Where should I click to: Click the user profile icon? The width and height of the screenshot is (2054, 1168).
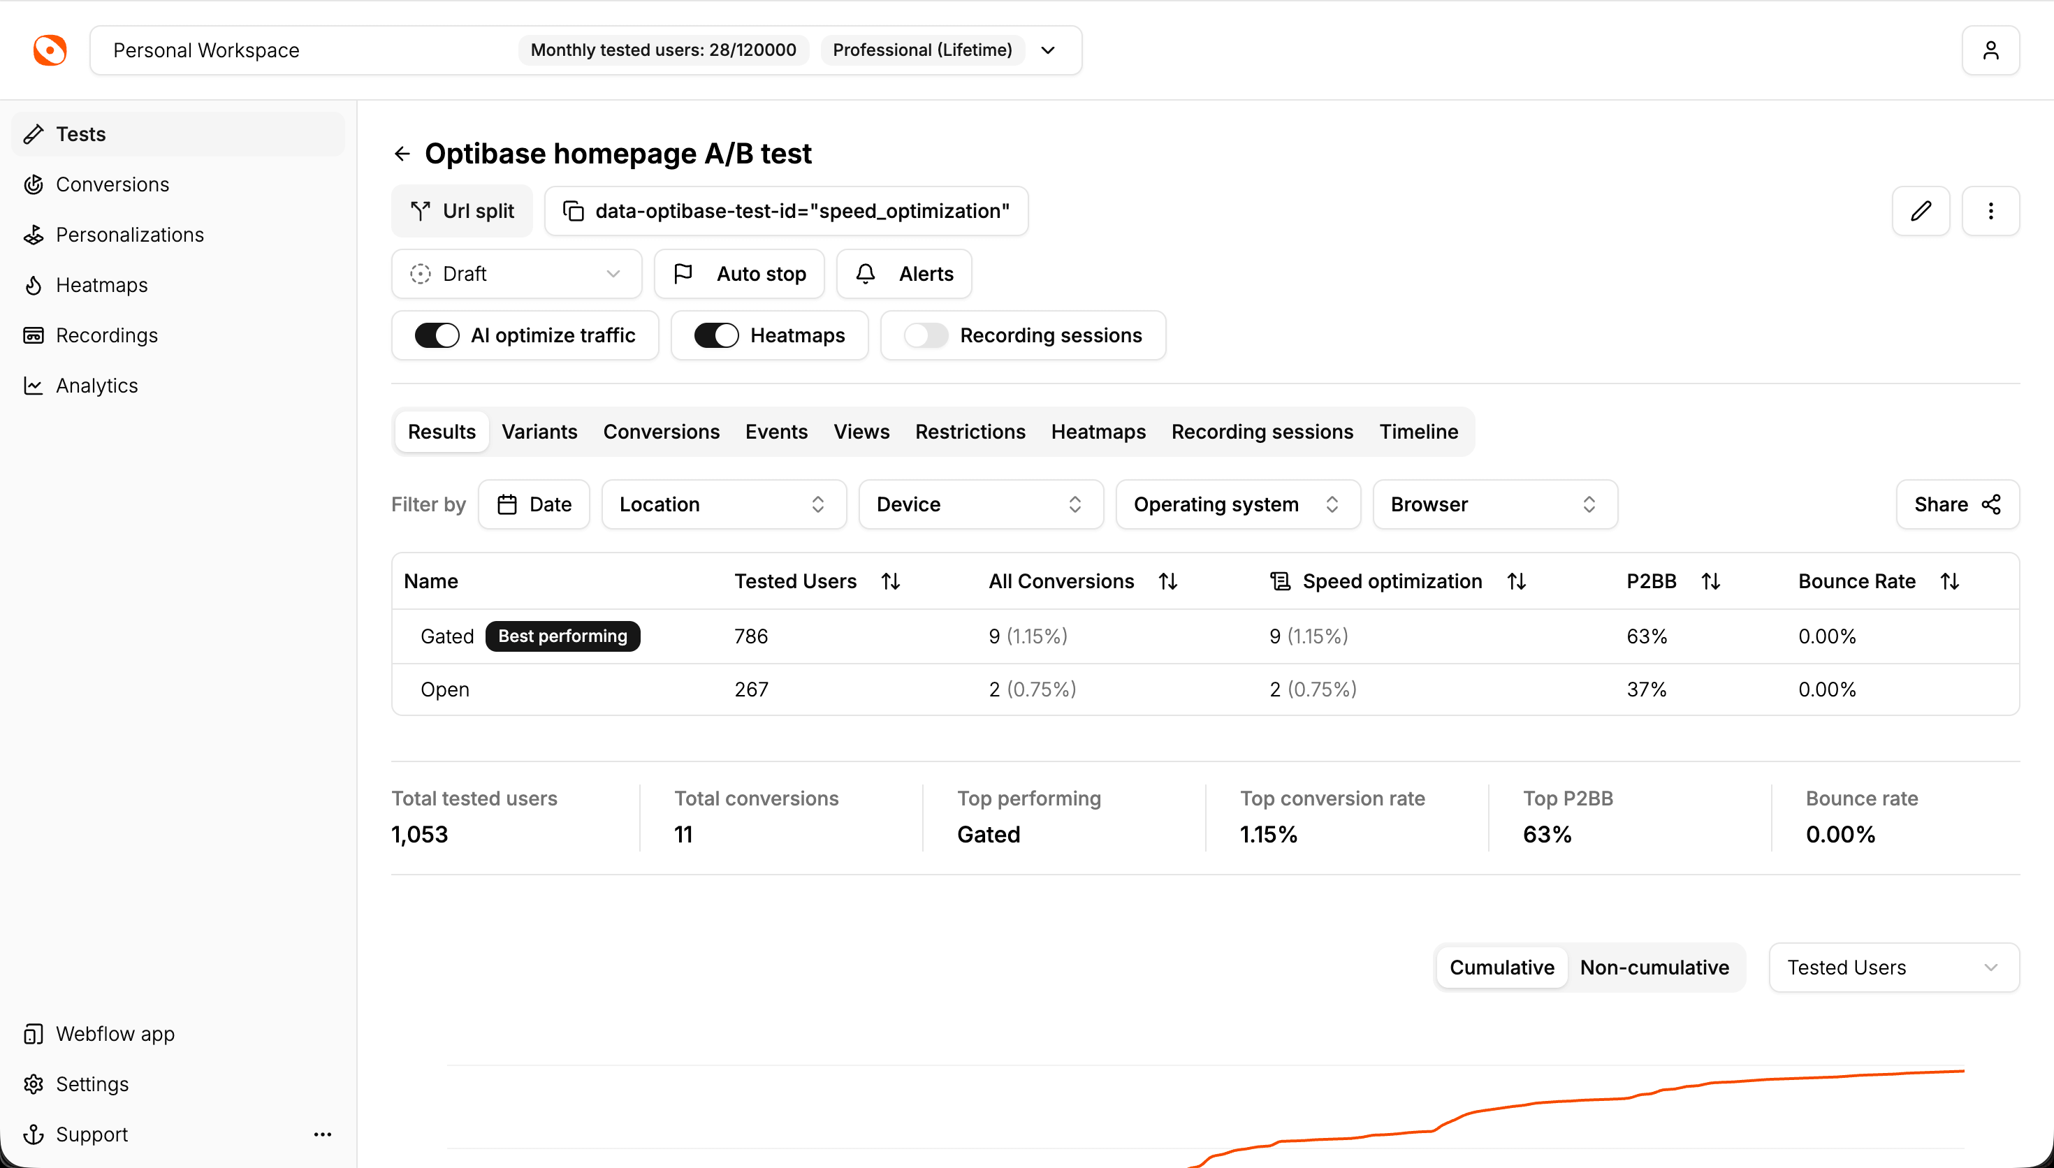1990,50
